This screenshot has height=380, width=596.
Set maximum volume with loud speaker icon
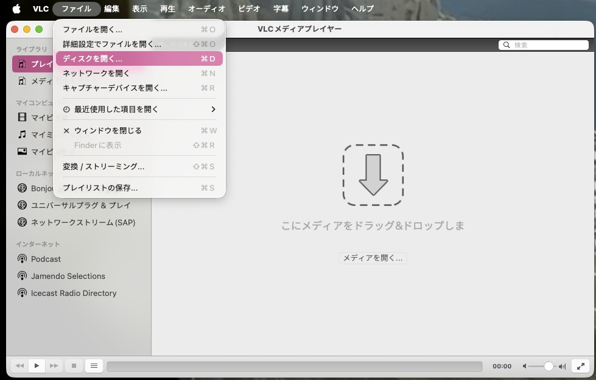tap(562, 367)
